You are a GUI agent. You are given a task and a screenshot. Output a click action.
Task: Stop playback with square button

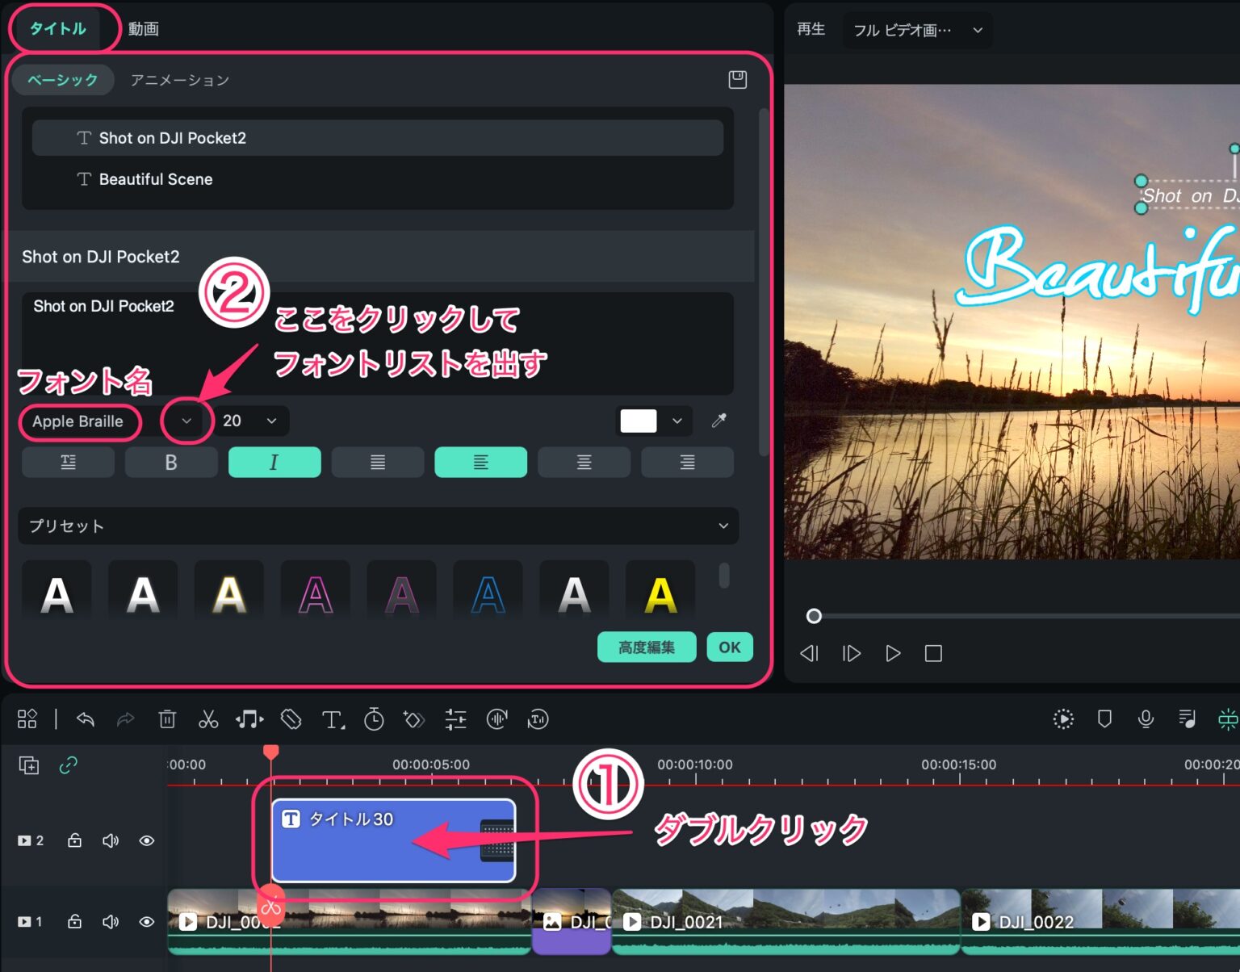[x=933, y=653]
